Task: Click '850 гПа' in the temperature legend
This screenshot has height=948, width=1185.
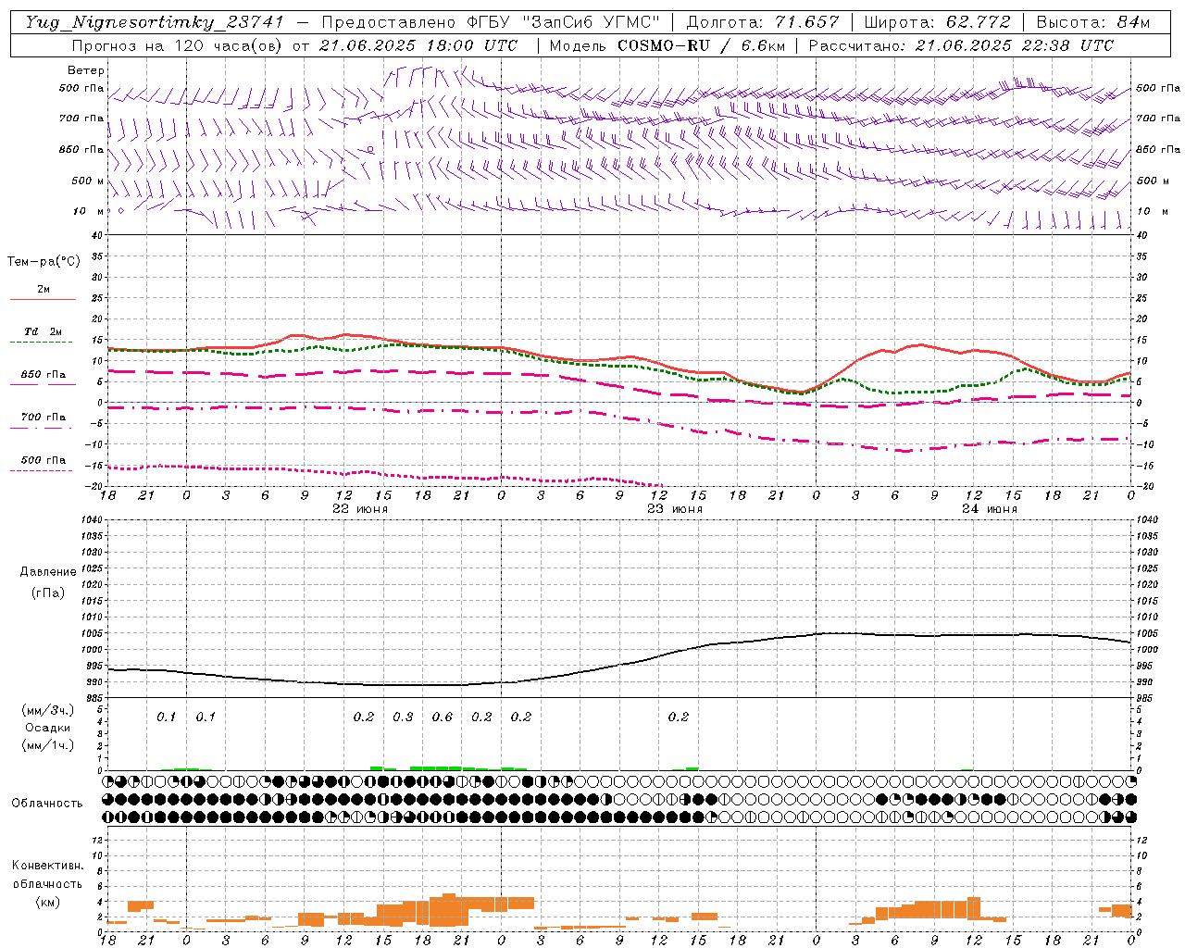Action: click(x=44, y=375)
